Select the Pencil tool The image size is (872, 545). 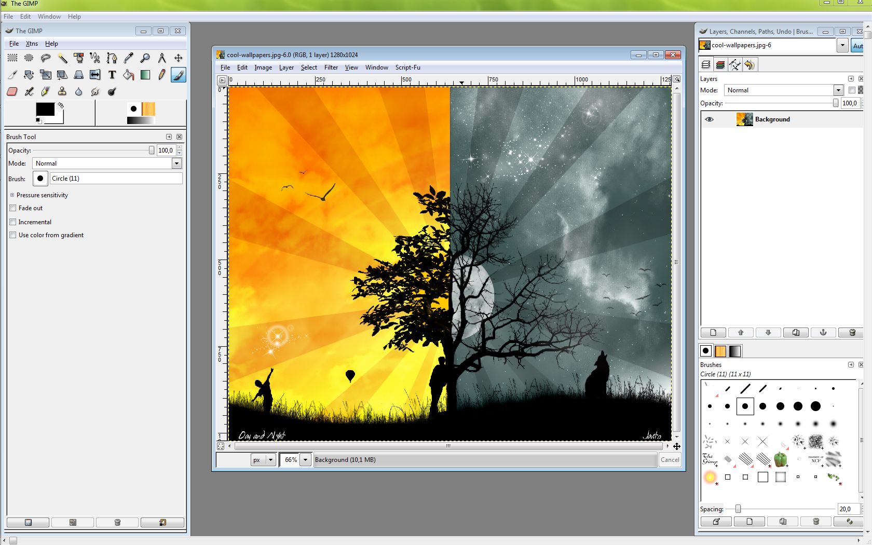[x=162, y=75]
